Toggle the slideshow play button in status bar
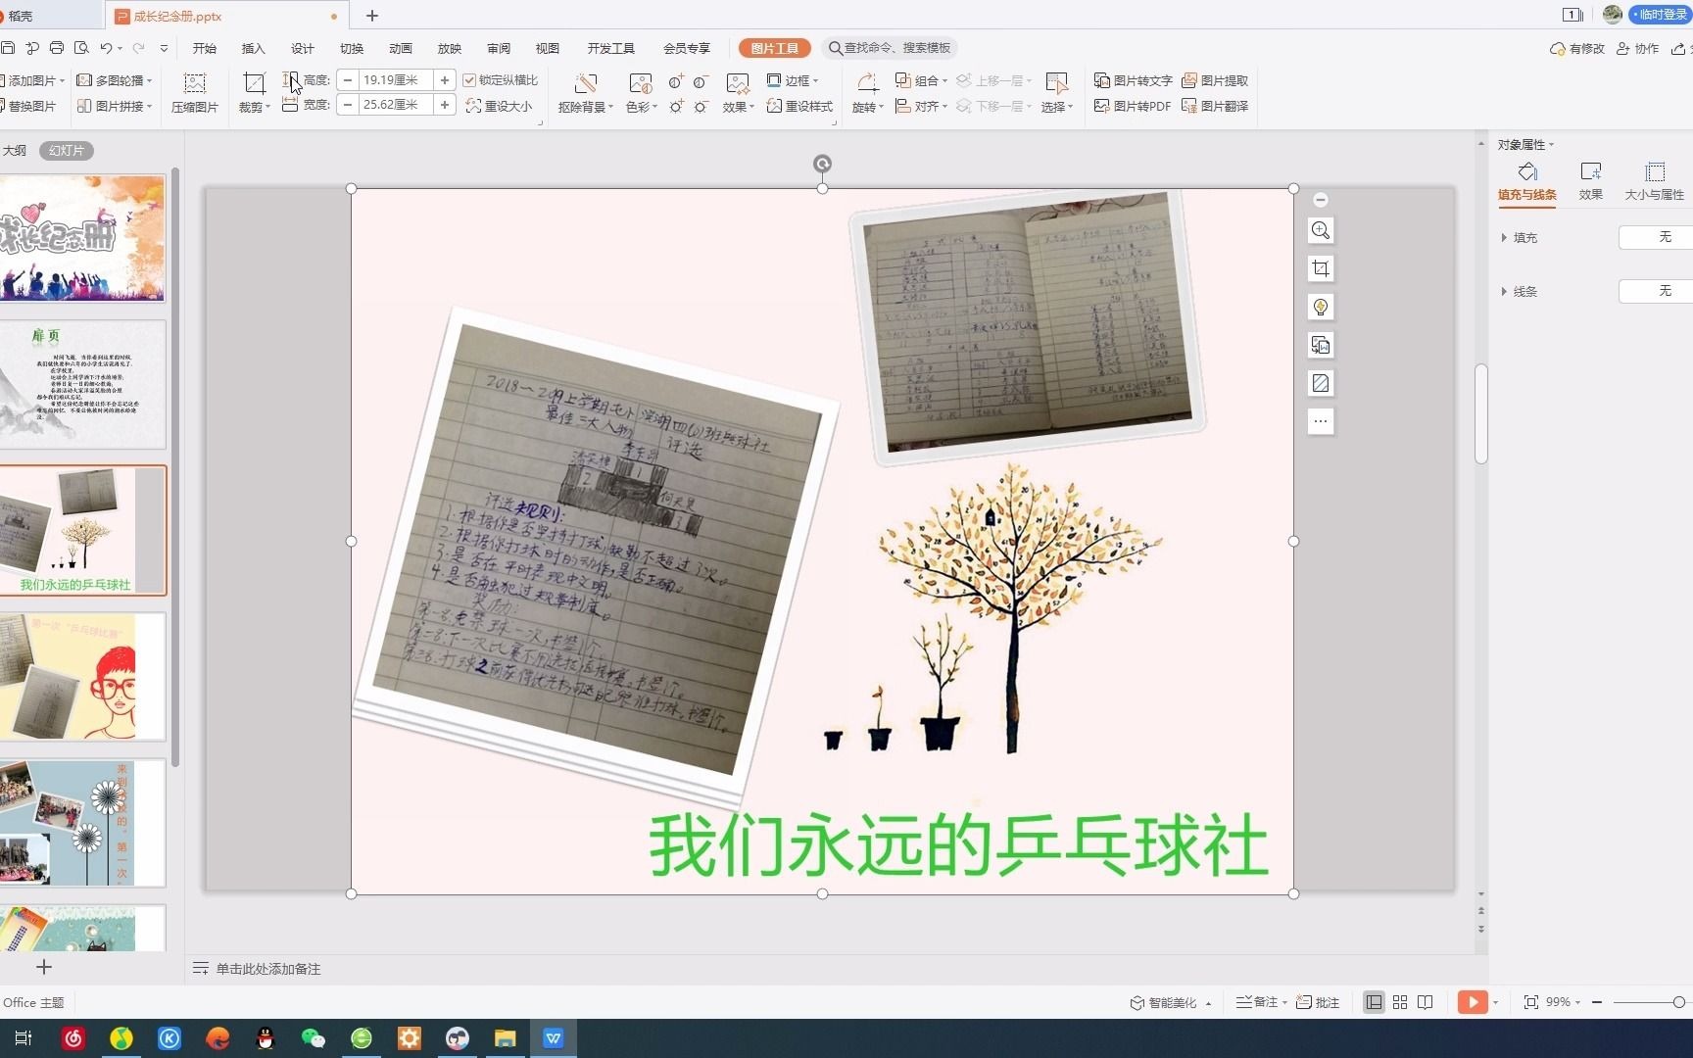Viewport: 1693px width, 1058px height. pyautogui.click(x=1474, y=1001)
